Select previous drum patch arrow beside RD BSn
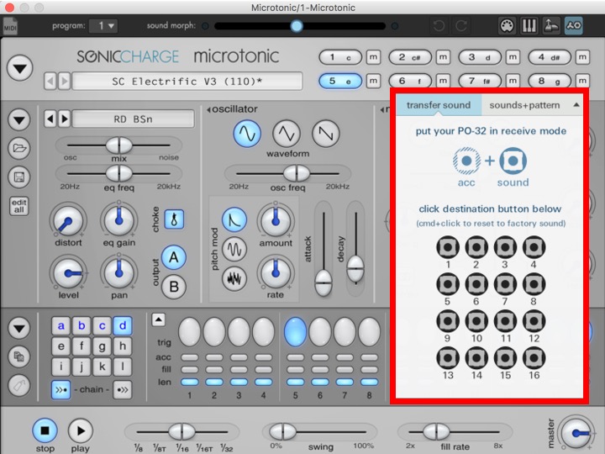605x454 pixels. point(50,119)
